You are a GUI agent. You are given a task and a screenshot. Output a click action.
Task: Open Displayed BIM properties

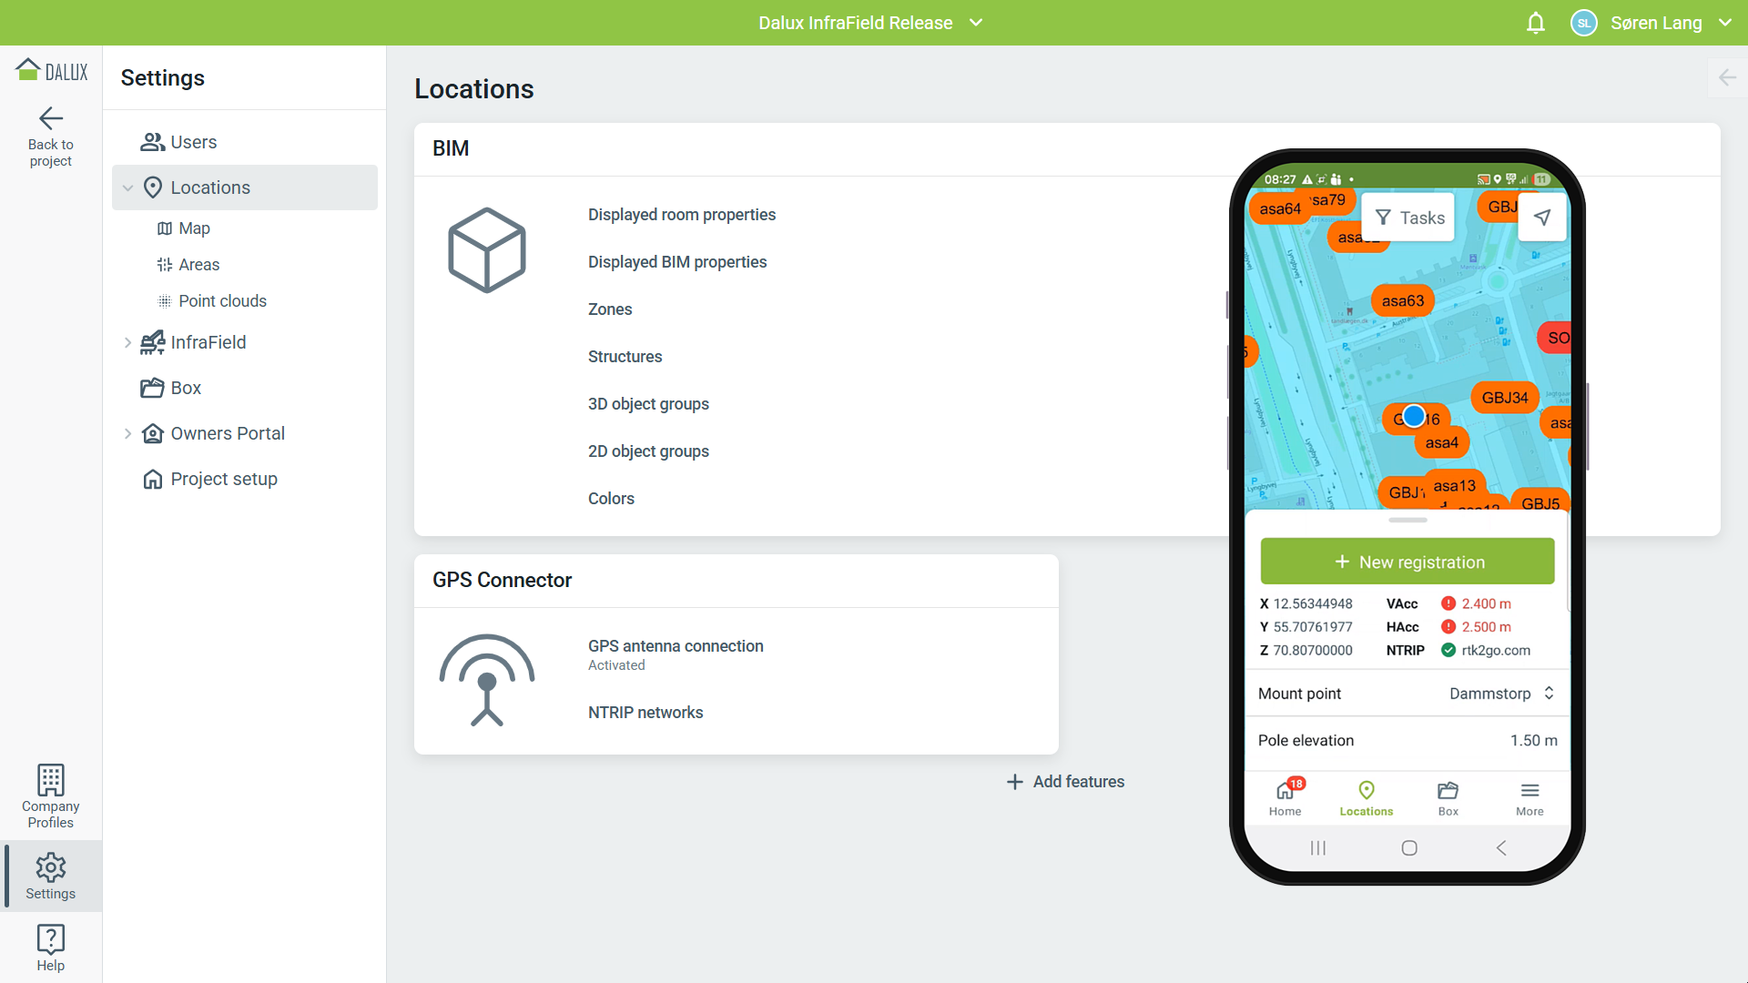click(677, 262)
